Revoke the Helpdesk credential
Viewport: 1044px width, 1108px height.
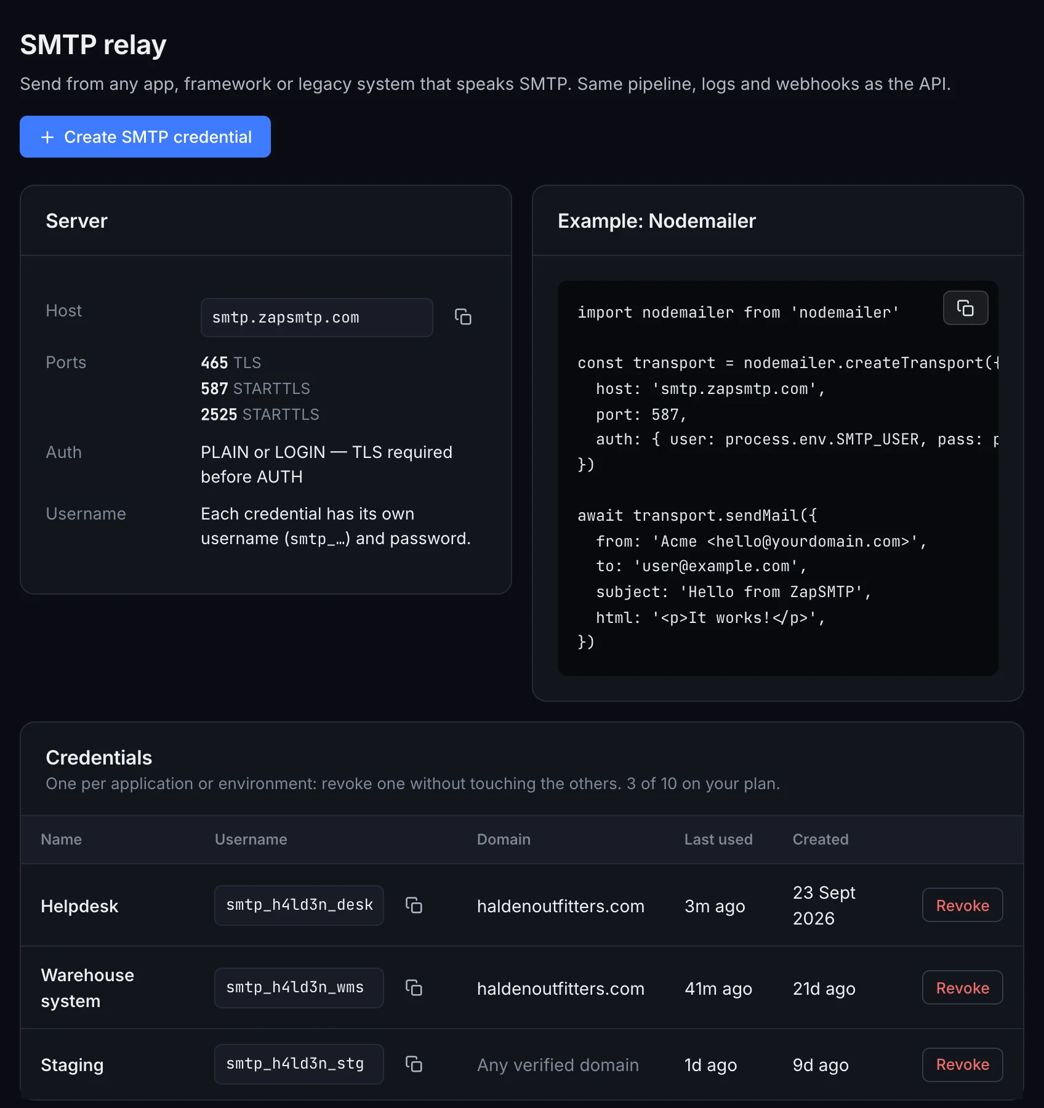(962, 905)
